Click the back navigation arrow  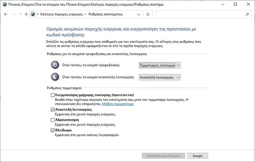[x=5, y=14]
